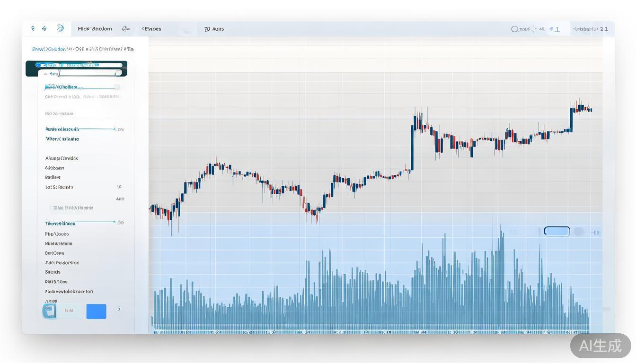Toggle the round grey switch above the volume chart
This screenshot has width=636, height=363.
(x=578, y=232)
